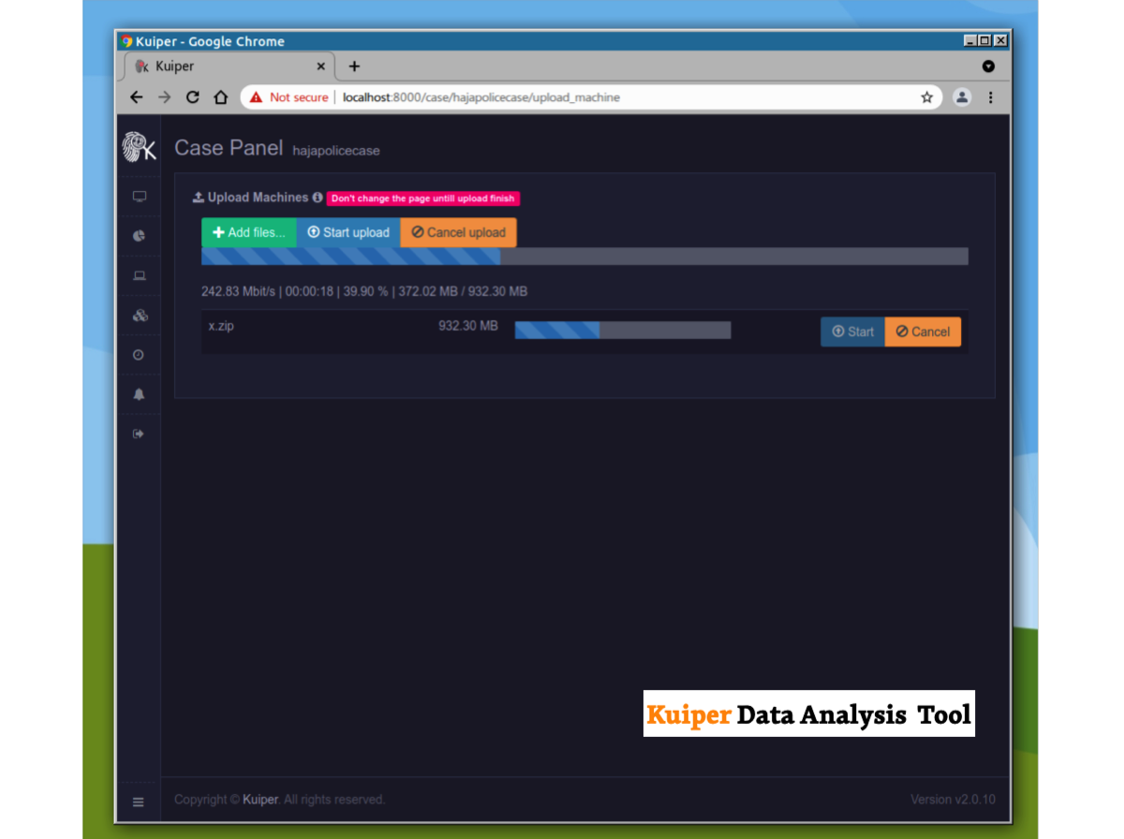The height and width of the screenshot is (839, 1124).
Task: Click the Kuiper fingerprint logo
Action: point(139,148)
